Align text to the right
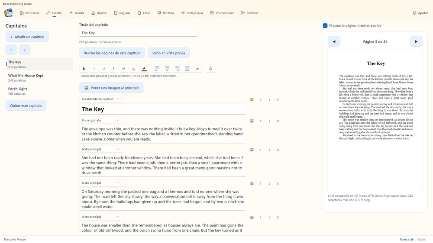This screenshot has height=243, width=433. 177,69
